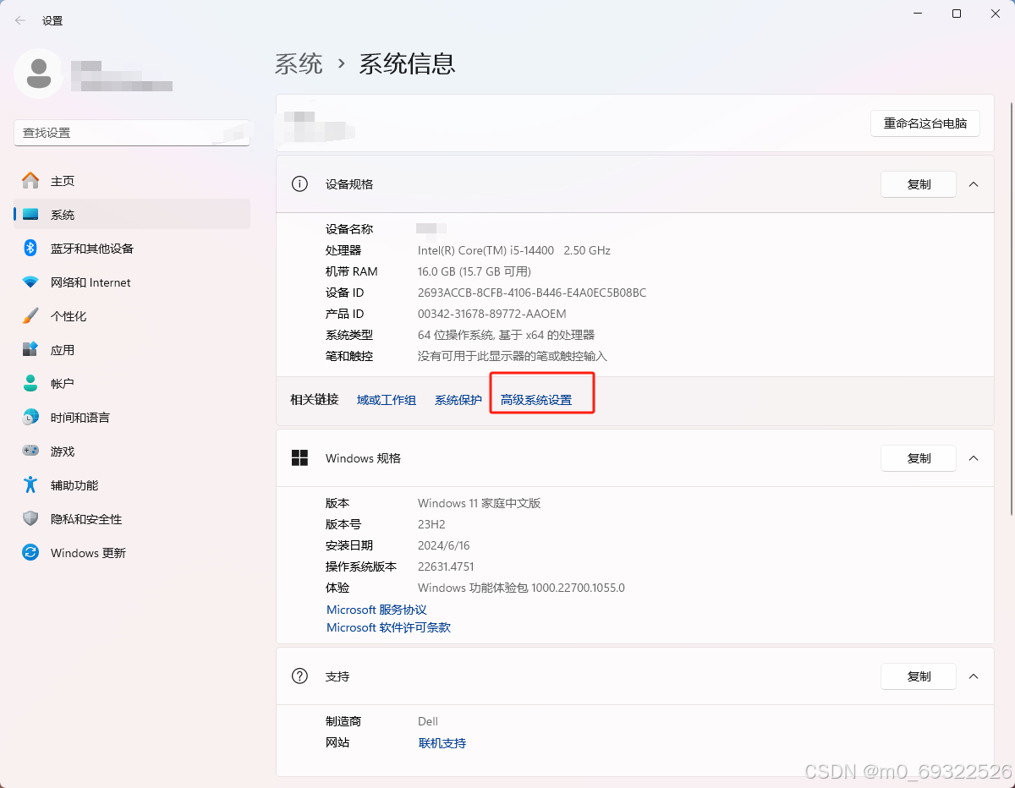Screen dimensions: 1015x788
Task: Open 联机支持 website link
Action: [x=442, y=743]
